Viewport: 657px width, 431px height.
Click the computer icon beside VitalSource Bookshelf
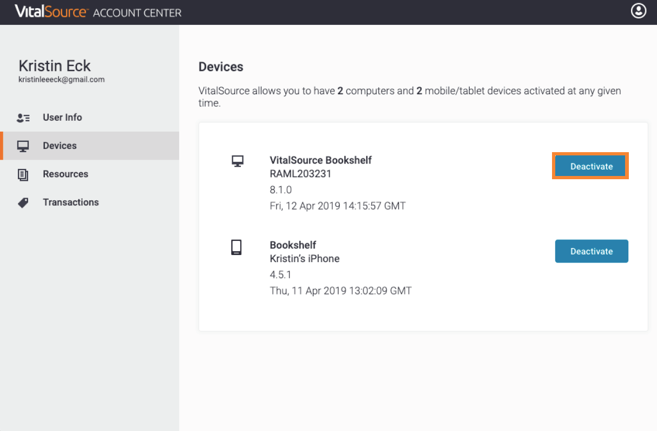coord(237,161)
